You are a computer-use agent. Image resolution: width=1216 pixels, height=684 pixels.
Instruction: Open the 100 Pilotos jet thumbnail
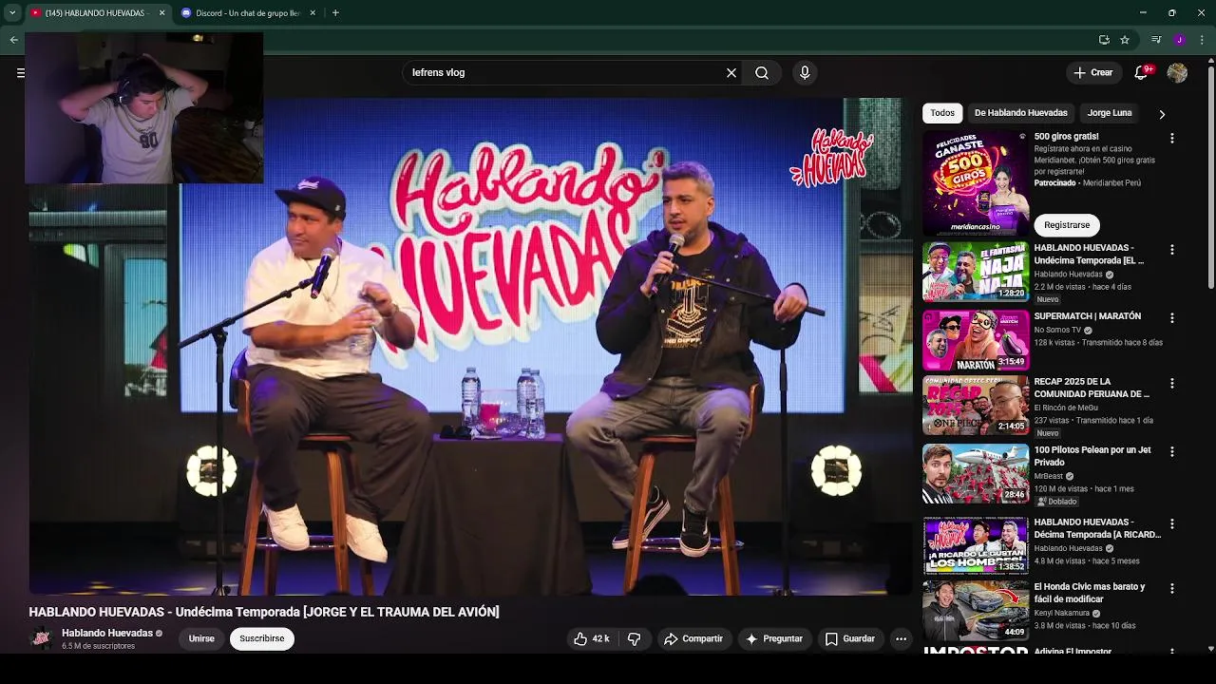coord(976,474)
